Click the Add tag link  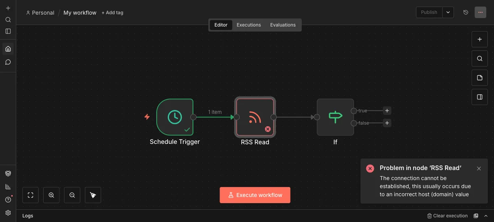coord(112,13)
